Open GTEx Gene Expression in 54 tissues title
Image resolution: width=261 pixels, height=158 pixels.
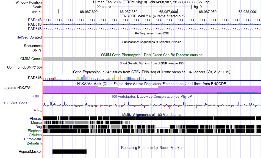[152, 72]
